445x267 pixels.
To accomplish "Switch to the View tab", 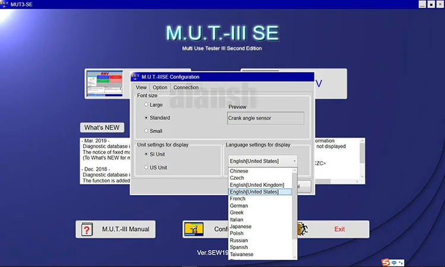I will (141, 87).
